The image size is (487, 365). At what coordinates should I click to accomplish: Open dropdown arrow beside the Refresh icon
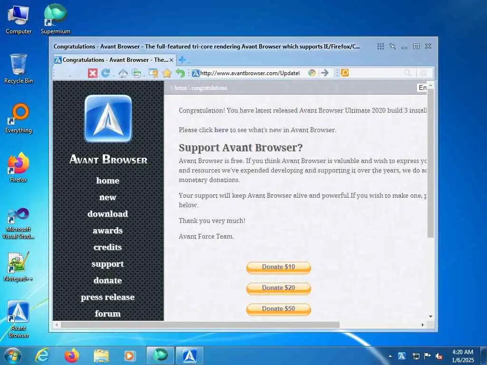(113, 76)
